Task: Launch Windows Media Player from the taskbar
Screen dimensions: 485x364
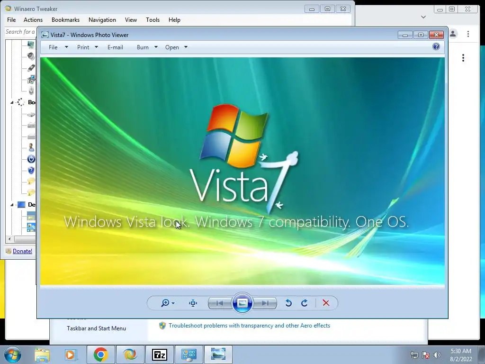Action: (x=71, y=355)
